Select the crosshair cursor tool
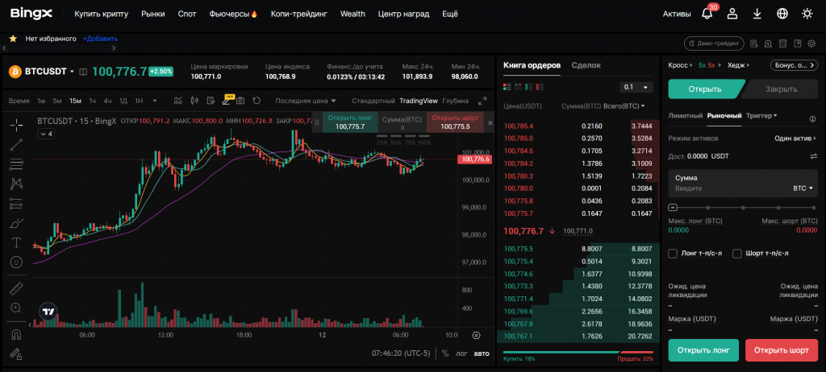The width and height of the screenshot is (826, 372). (16, 125)
